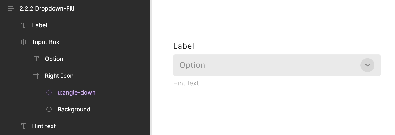Viewport: 395px width, 135px height.
Task: Click the Hint text below the dropdown
Action: point(186,83)
